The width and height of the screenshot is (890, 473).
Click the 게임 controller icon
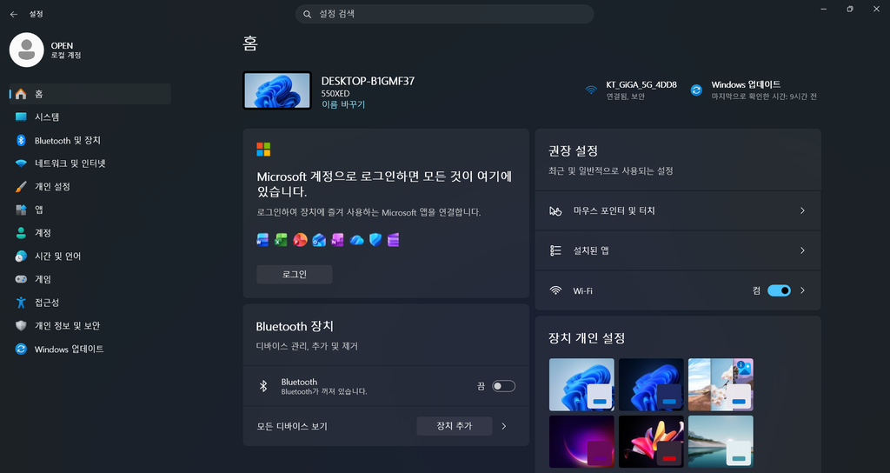click(21, 279)
